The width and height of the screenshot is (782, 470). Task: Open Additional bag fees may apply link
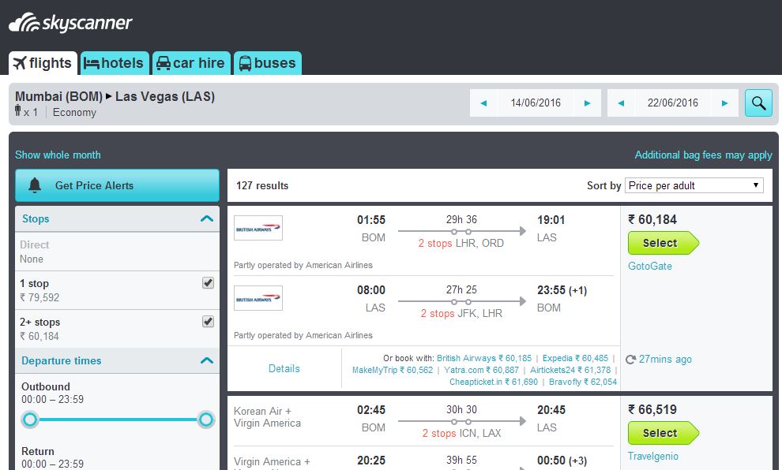pos(703,155)
